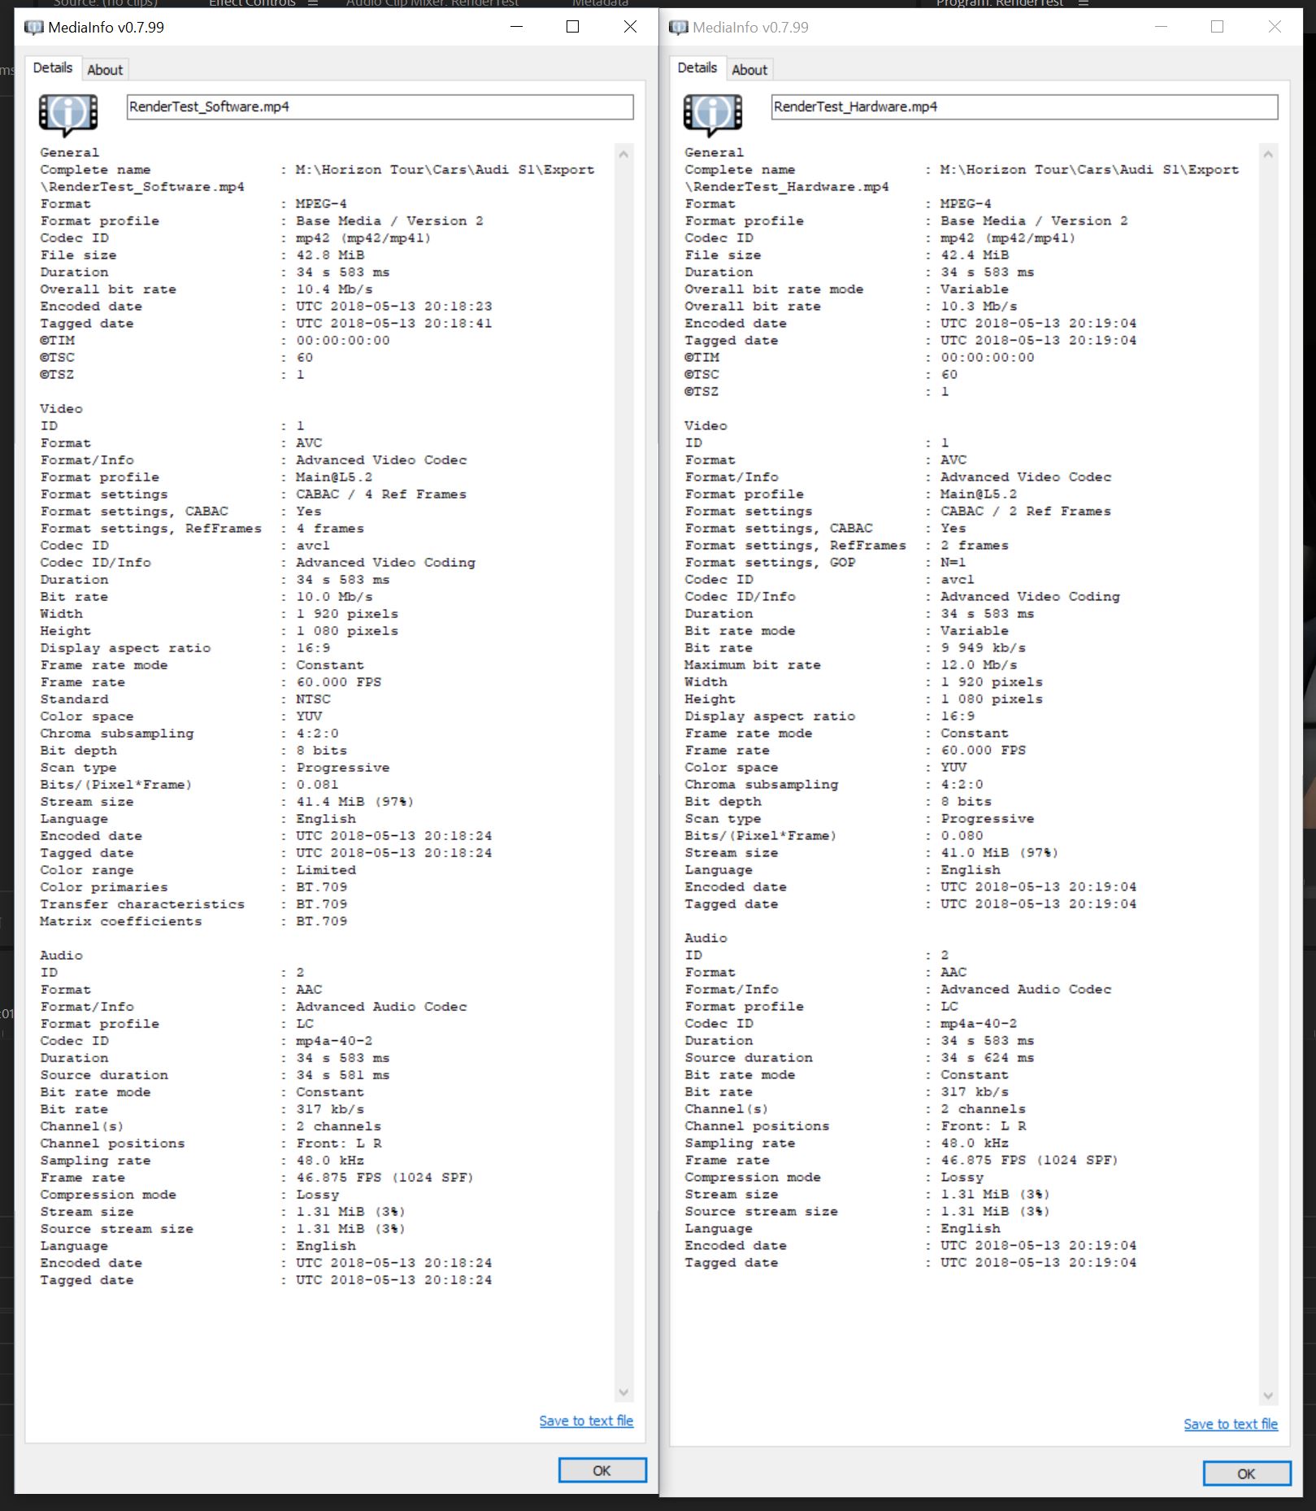Viewport: 1316px width, 1511px height.
Task: Switch to the About tab in the Software window
Action: tap(105, 70)
